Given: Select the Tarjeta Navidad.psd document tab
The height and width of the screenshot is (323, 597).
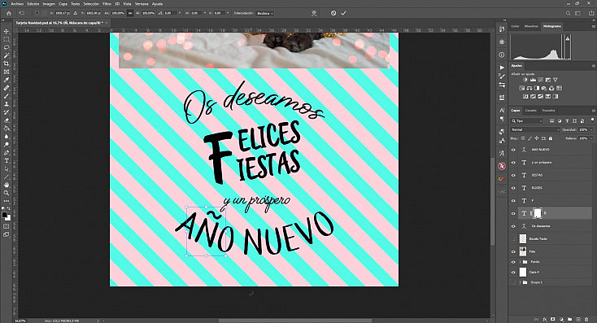Looking at the screenshot, I should (59, 23).
